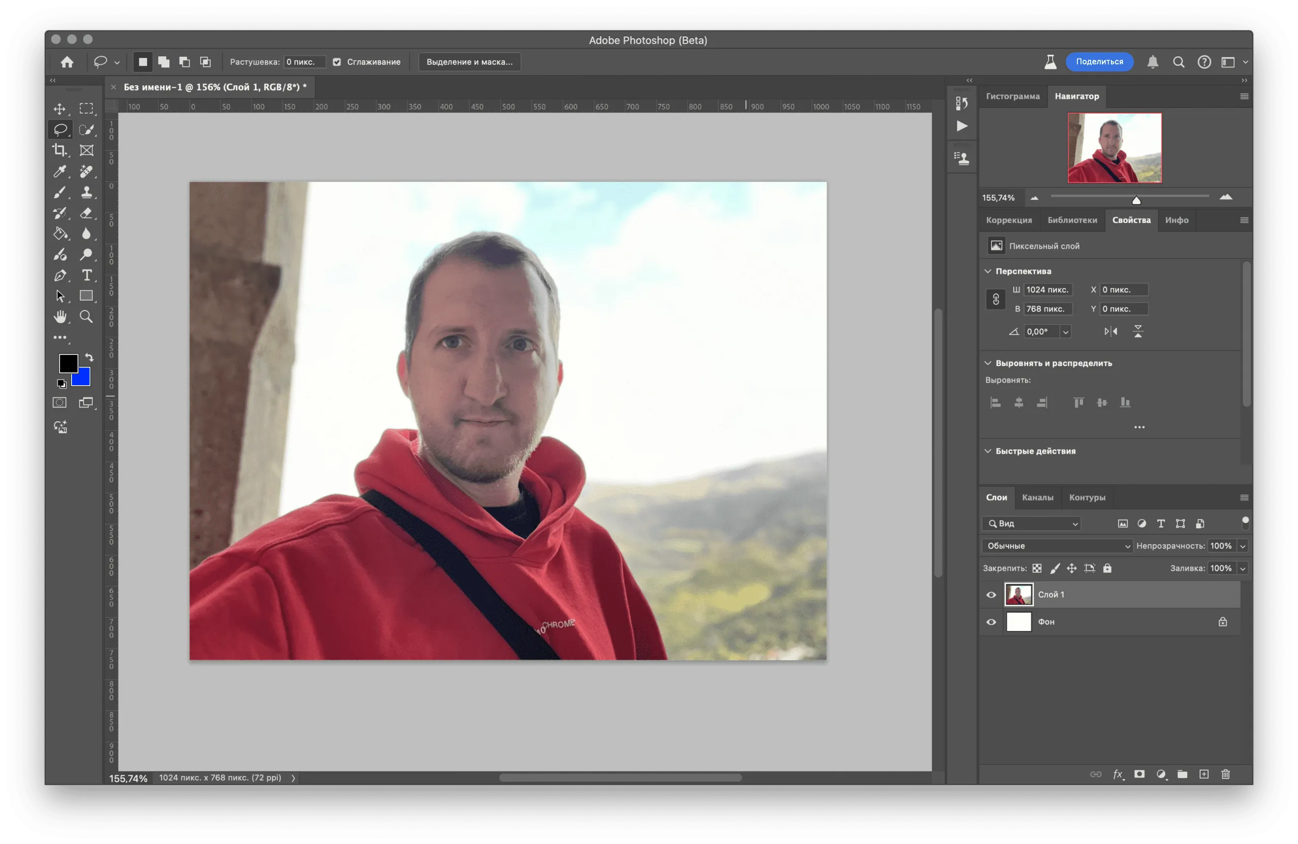Select the Rectangular Marquee tool
Image resolution: width=1298 pixels, height=844 pixels.
click(86, 108)
